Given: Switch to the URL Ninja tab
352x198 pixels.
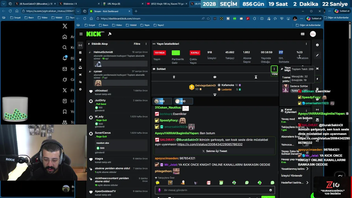Looking at the screenshot, I should point(123,4).
